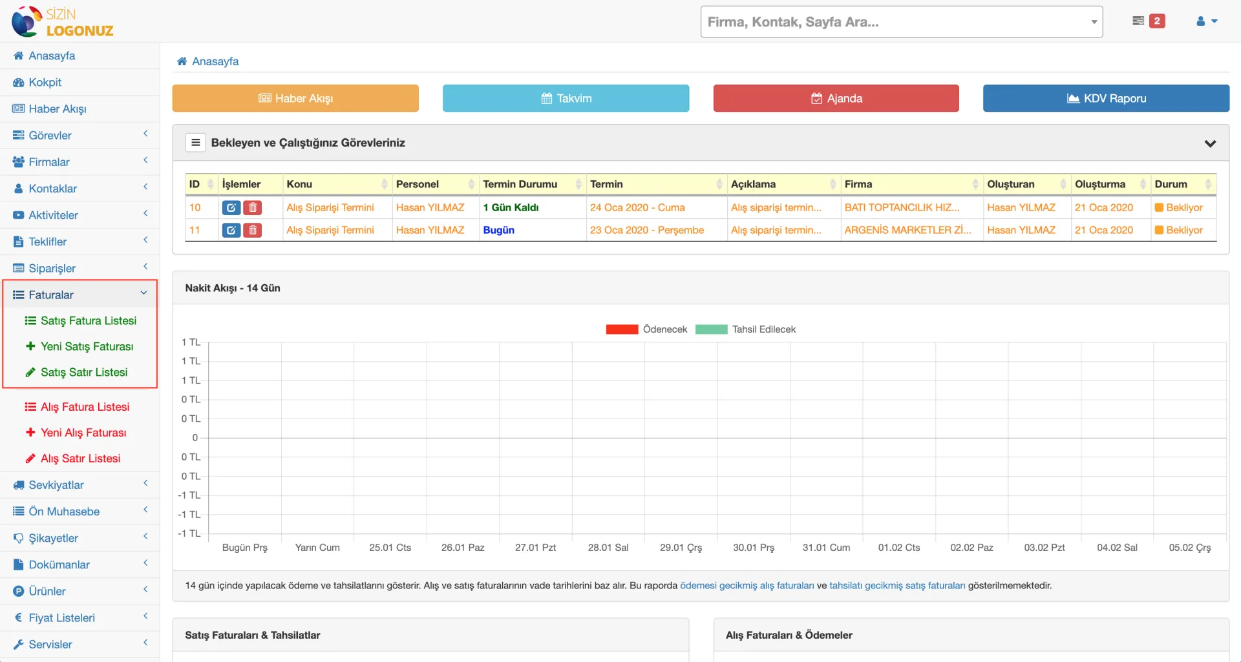The image size is (1241, 662).
Task: Expand the Kontaklar sidebar menu
Action: [x=80, y=188]
